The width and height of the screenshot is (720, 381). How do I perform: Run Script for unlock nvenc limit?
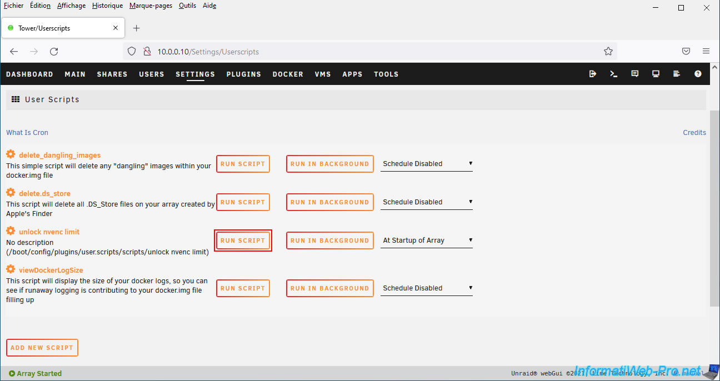tap(243, 240)
